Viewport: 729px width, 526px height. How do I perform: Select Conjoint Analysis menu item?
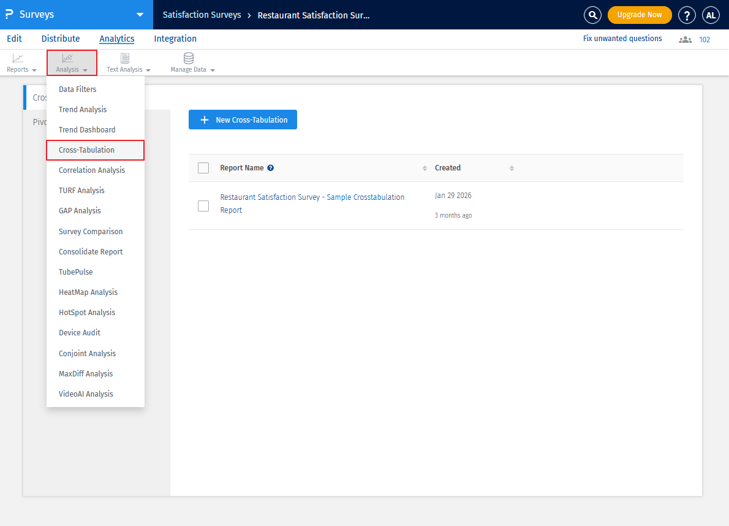[x=96, y=354]
